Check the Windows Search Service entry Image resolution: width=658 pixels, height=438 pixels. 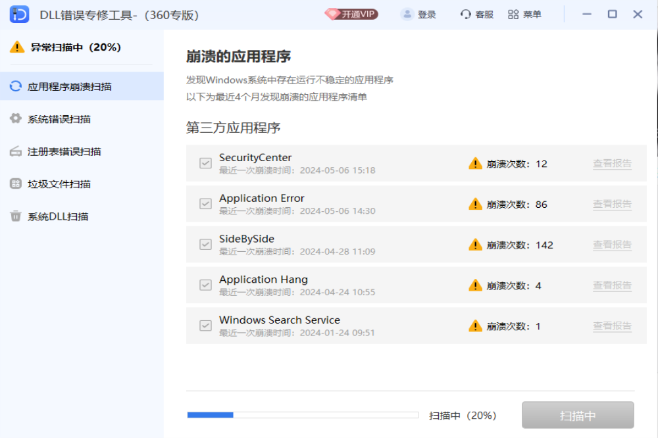click(x=205, y=326)
